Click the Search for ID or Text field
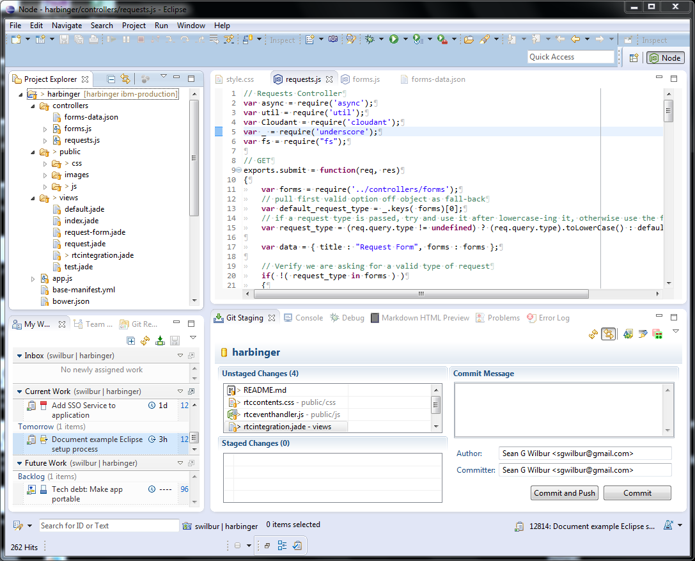Image resolution: width=695 pixels, height=561 pixels. (x=109, y=526)
